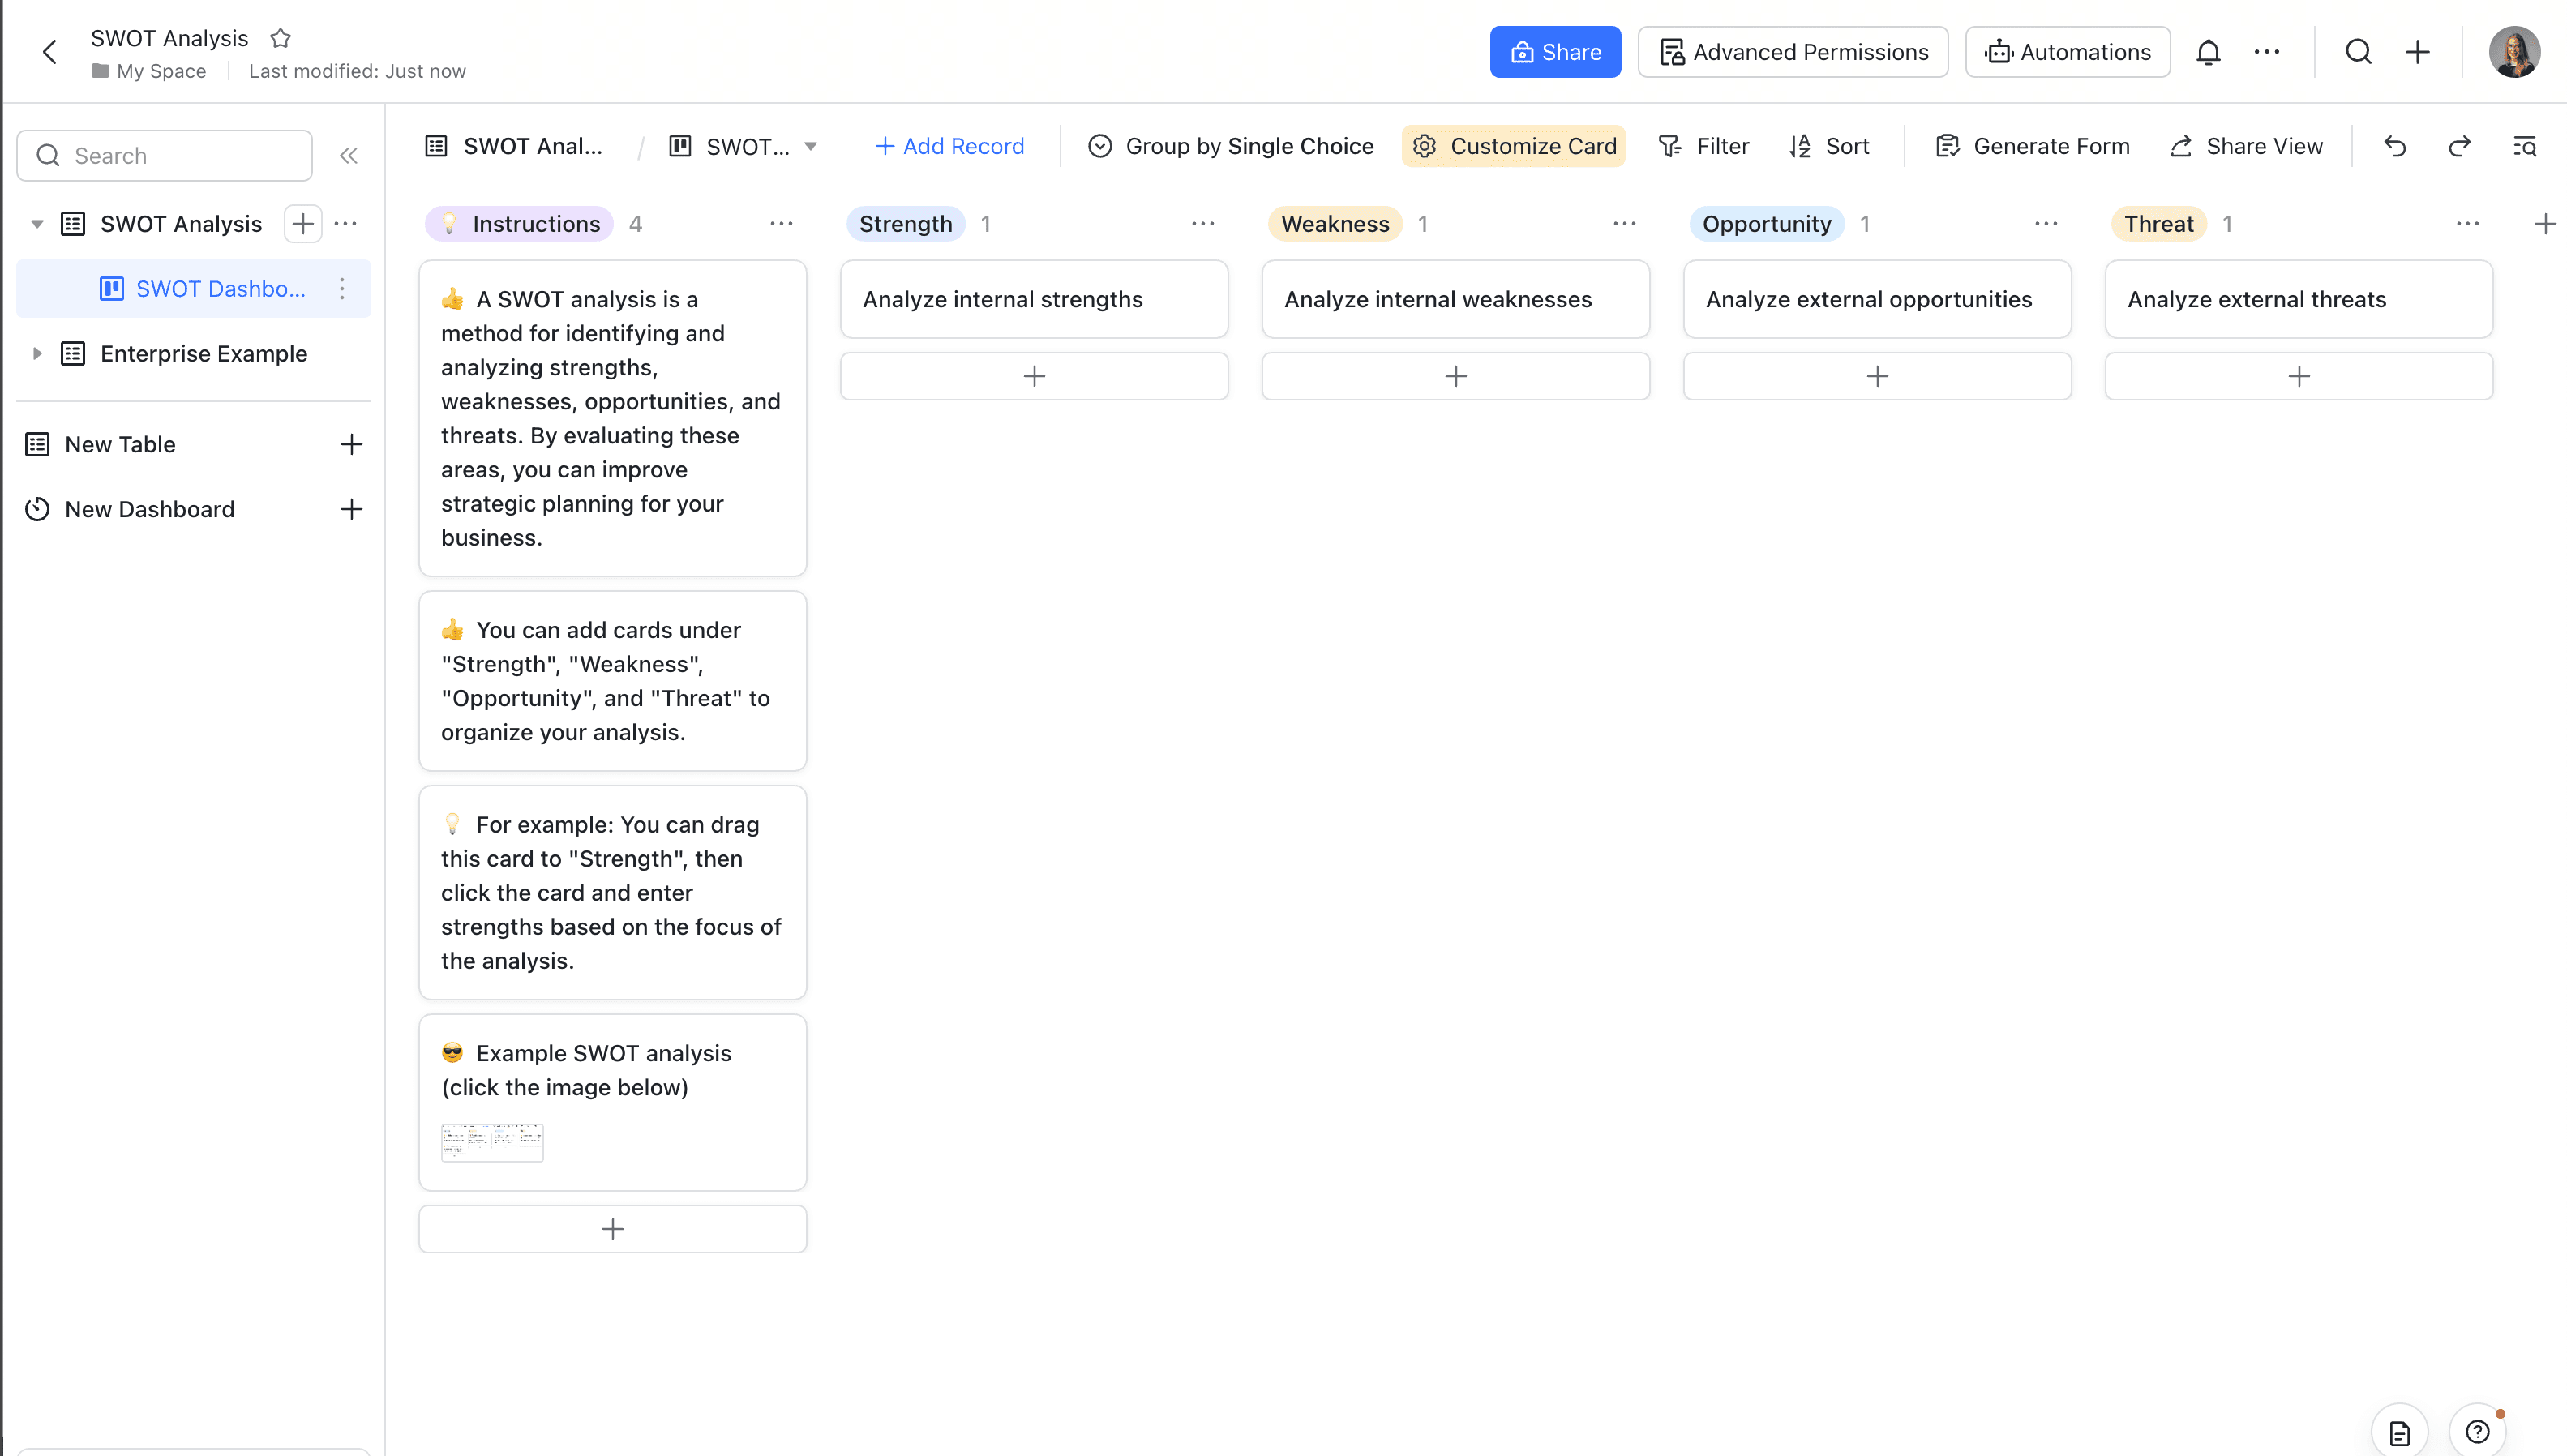Open Strength column more options
Viewport: 2567px width, 1456px height.
click(x=1202, y=224)
